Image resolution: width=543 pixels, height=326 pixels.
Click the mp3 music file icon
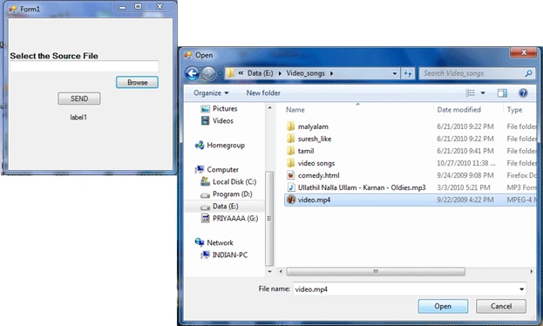pos(291,187)
